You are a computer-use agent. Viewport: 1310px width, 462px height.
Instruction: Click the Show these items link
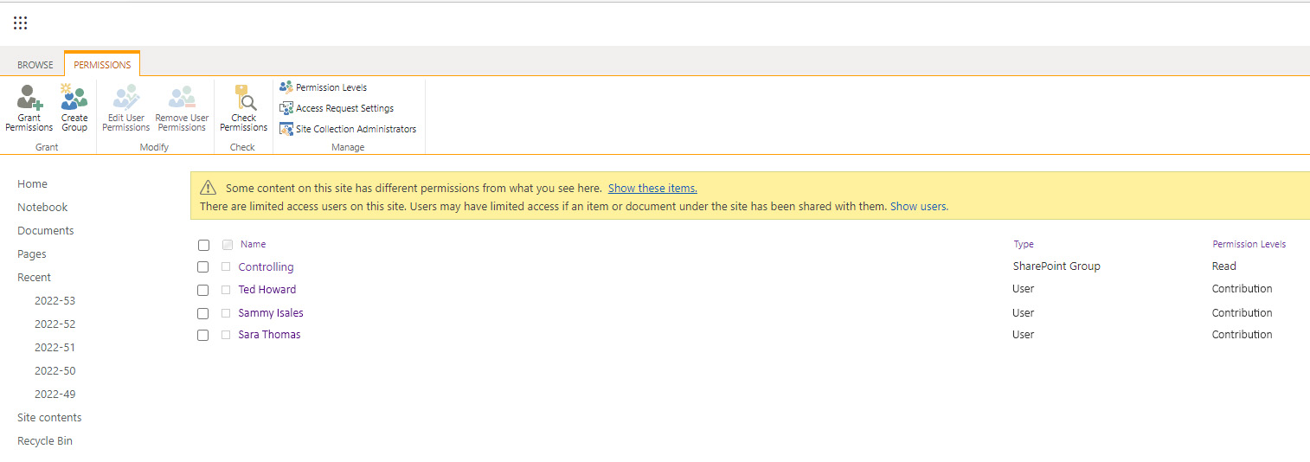click(652, 188)
